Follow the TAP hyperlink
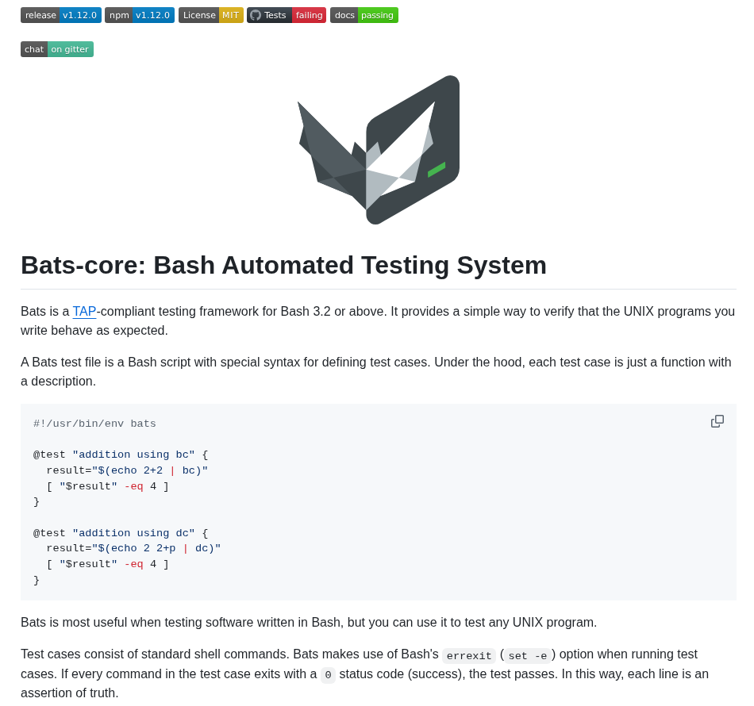This screenshot has height=706, width=754. pyautogui.click(x=84, y=312)
